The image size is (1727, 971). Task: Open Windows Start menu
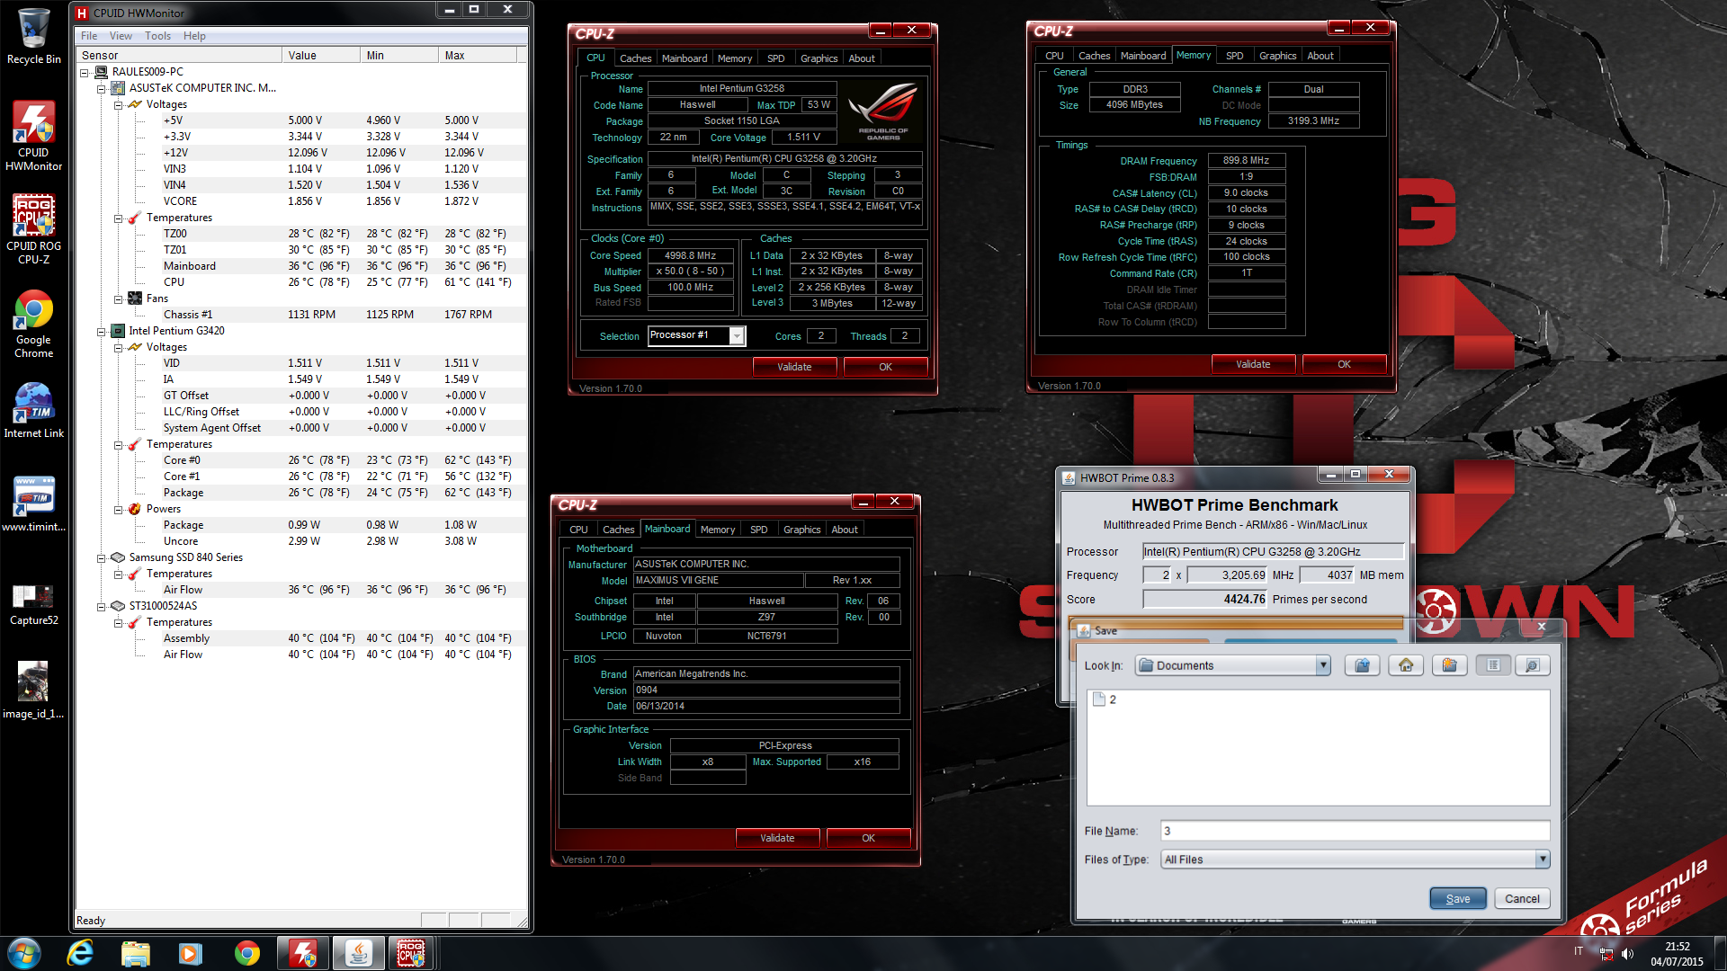[x=23, y=953]
